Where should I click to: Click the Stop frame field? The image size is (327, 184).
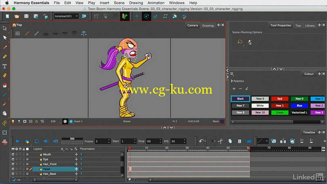tap(154, 141)
